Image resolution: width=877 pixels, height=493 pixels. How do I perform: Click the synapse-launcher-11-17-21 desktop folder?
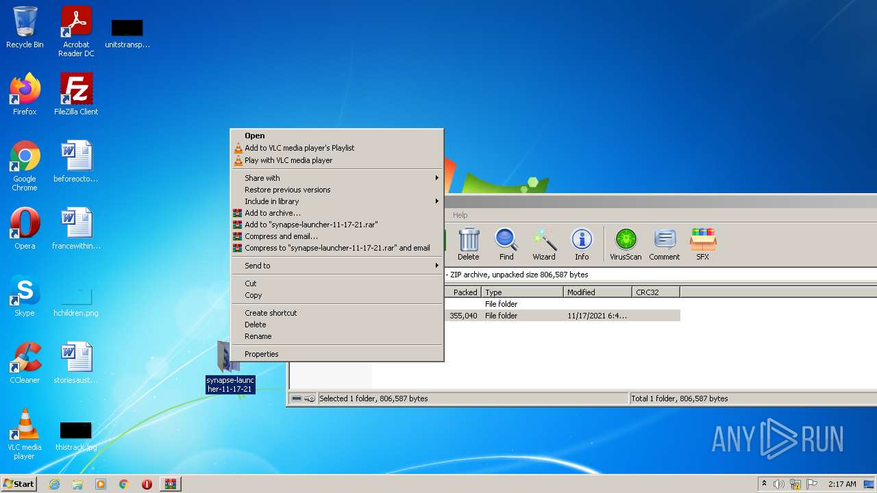tap(230, 367)
